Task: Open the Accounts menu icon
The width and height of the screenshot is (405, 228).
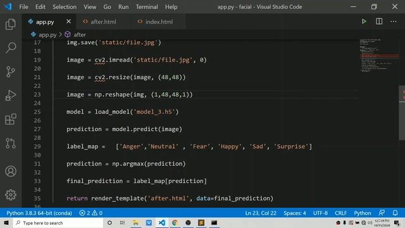Action: (11, 171)
